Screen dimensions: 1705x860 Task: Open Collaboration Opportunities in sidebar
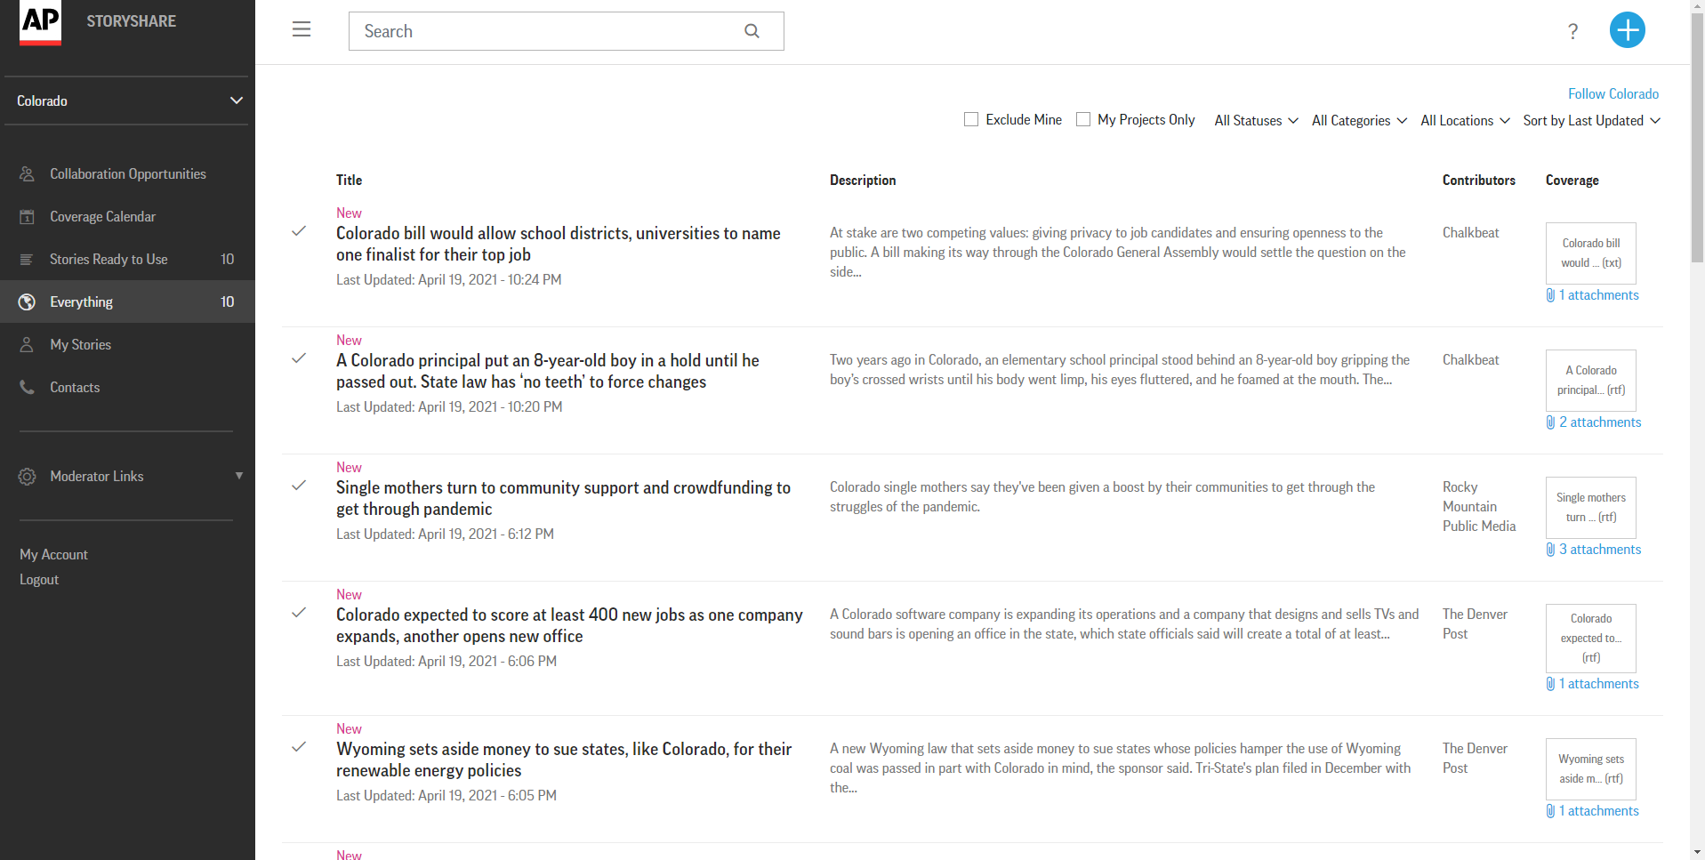(x=127, y=174)
